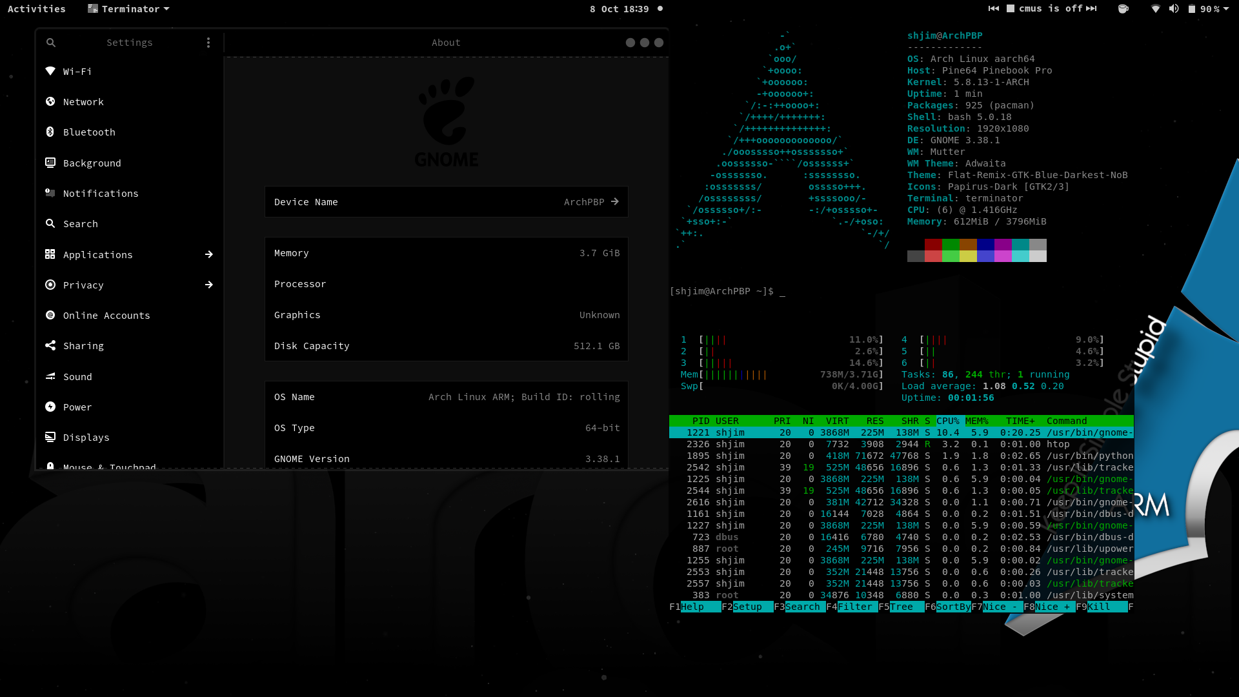Click htop F6 SortBy button

point(948,607)
